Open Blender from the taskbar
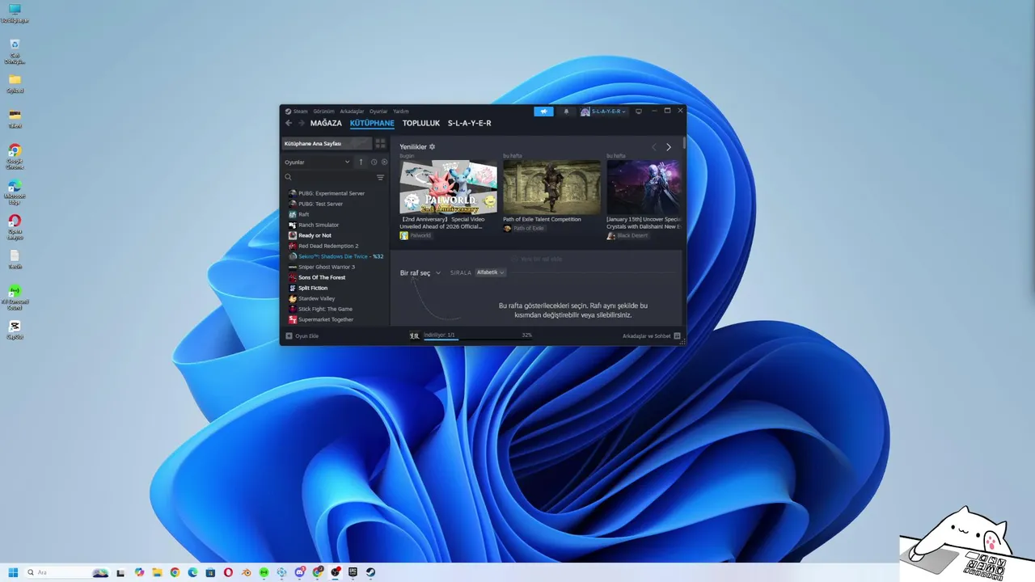The width and height of the screenshot is (1035, 582). [x=246, y=572]
